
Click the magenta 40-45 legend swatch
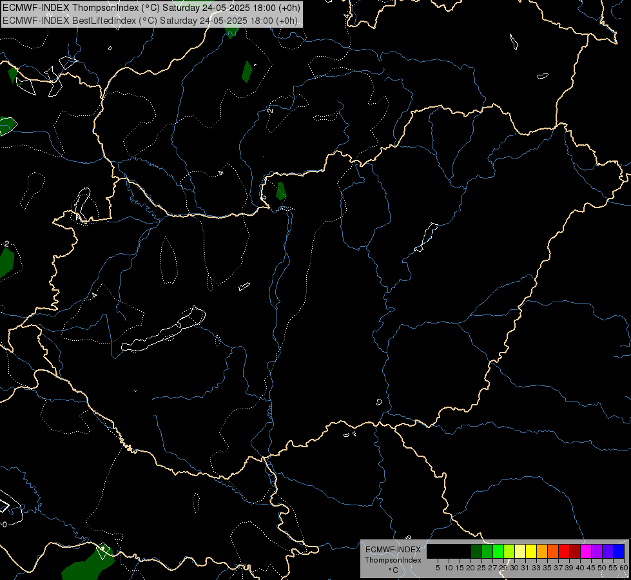click(586, 551)
